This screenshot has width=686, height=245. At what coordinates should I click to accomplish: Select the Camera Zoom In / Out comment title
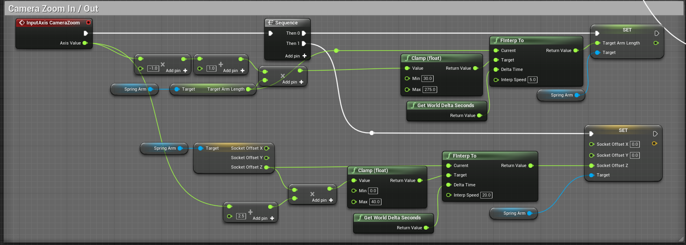[x=53, y=9]
